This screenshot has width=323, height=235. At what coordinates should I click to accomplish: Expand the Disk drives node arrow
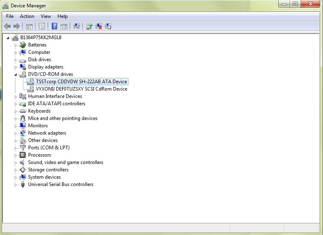15,60
